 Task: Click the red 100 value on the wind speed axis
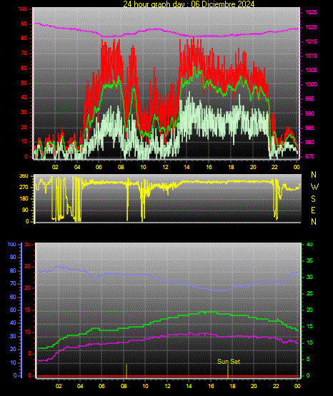click(x=22, y=9)
